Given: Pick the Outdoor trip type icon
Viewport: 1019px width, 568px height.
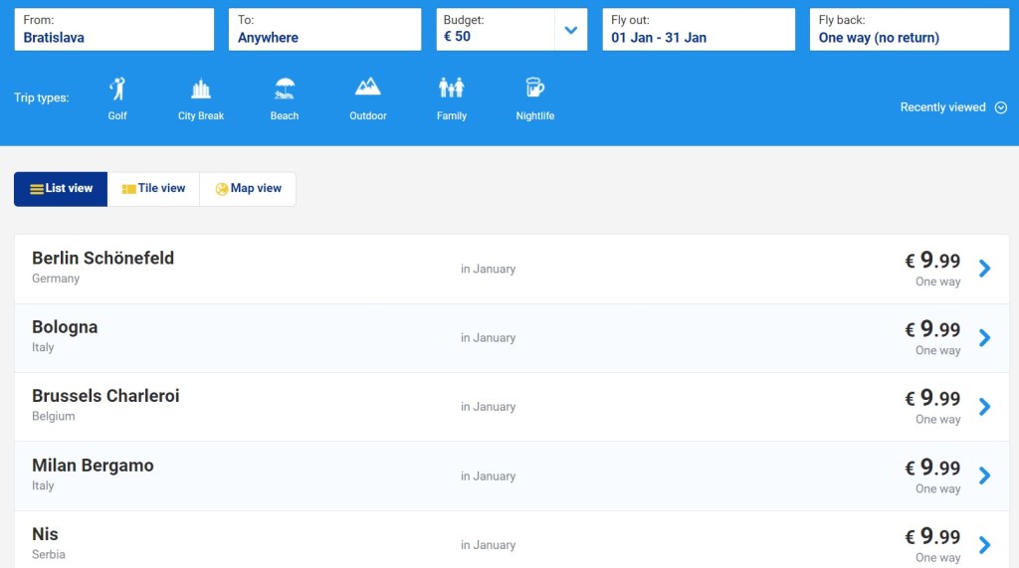Looking at the screenshot, I should [x=368, y=88].
